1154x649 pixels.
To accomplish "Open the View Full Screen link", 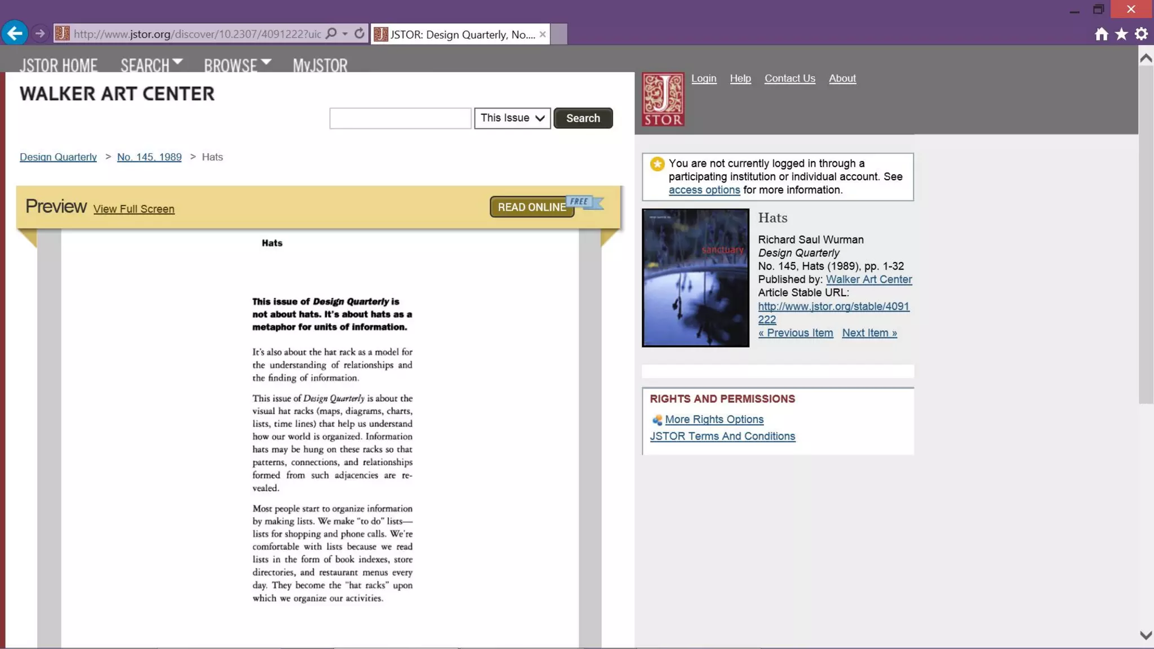I will pos(134,209).
